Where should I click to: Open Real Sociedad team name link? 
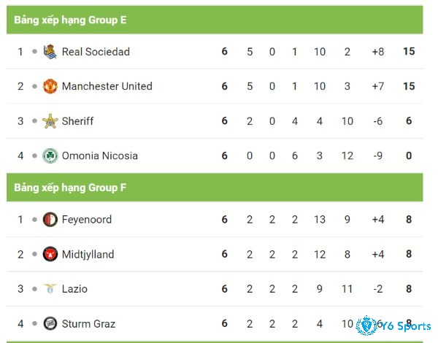tap(96, 52)
